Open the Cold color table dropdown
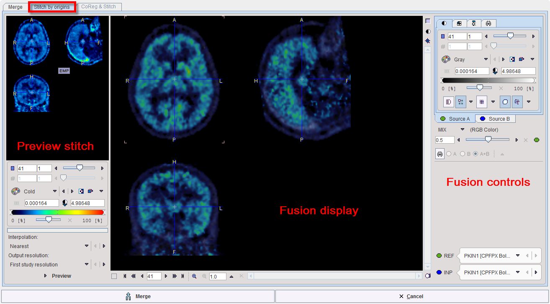The width and height of the screenshot is (550, 304). (55, 191)
